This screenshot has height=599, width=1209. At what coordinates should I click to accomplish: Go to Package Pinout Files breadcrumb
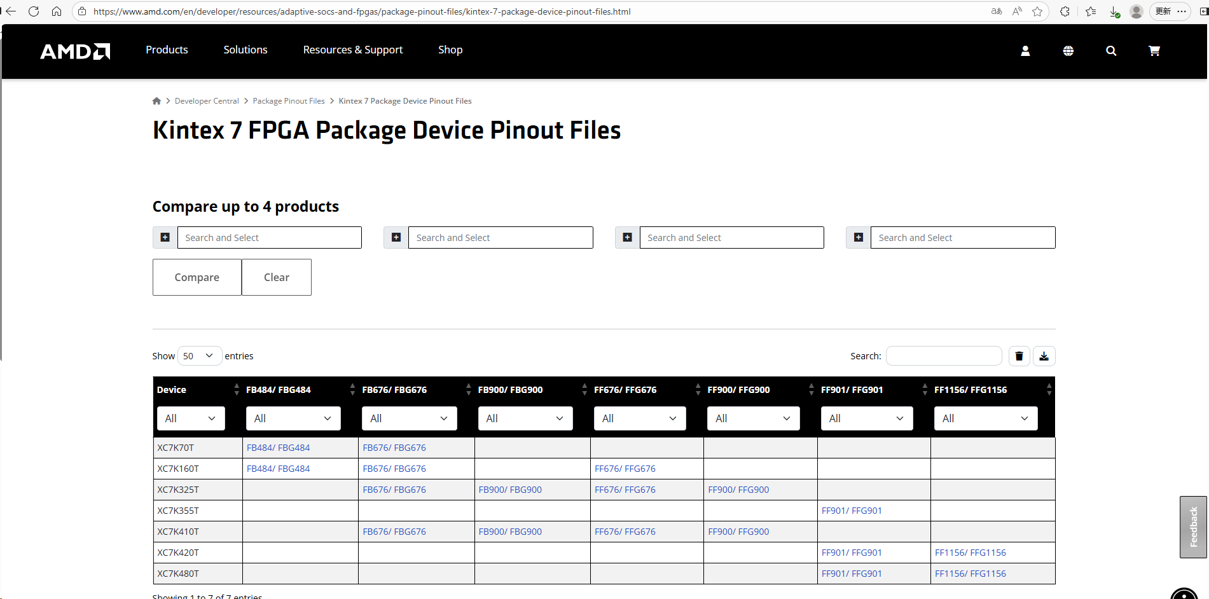pyautogui.click(x=289, y=101)
